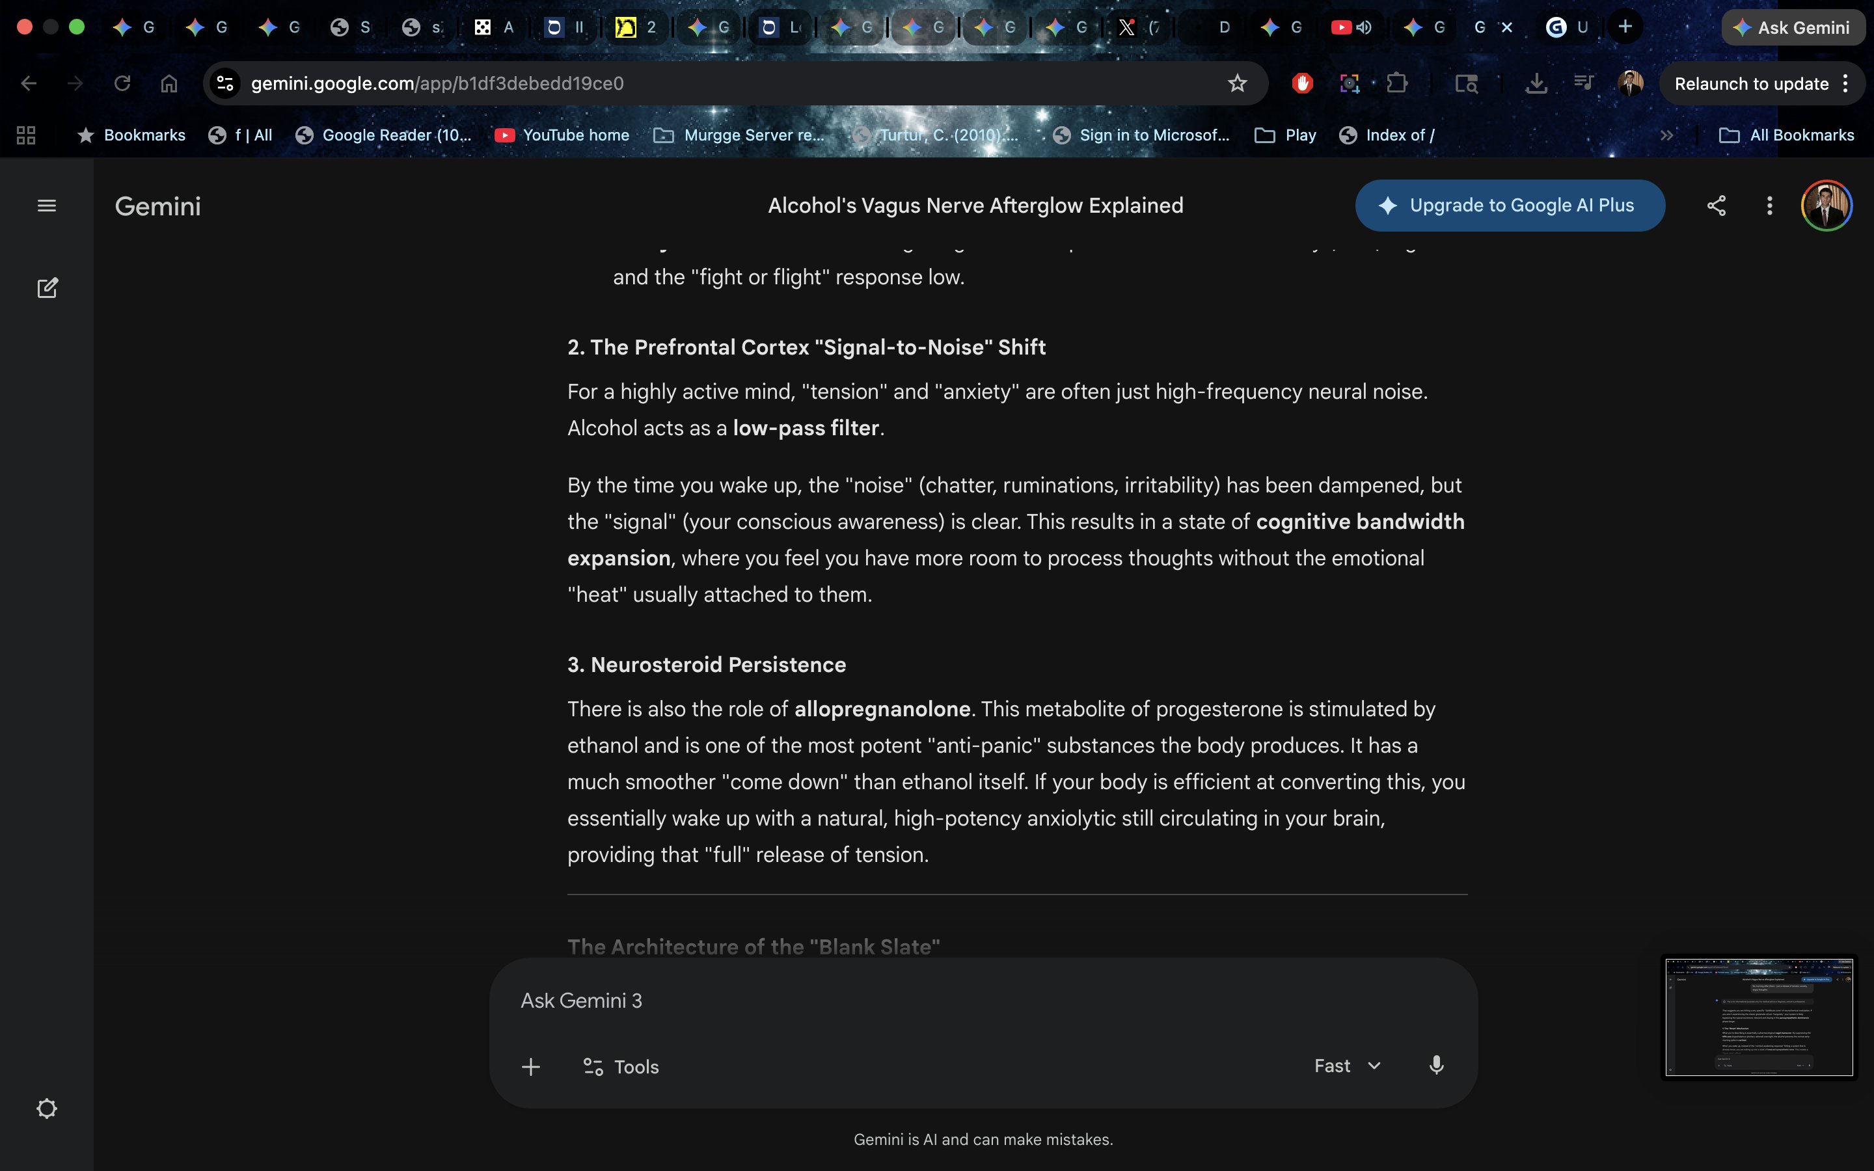Open the Tools menu in prompt box
The image size is (1874, 1171).
[x=621, y=1066]
